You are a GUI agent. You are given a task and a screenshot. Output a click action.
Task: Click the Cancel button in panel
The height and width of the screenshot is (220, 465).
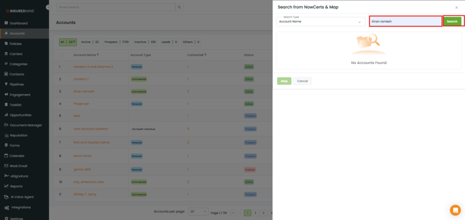click(x=302, y=81)
